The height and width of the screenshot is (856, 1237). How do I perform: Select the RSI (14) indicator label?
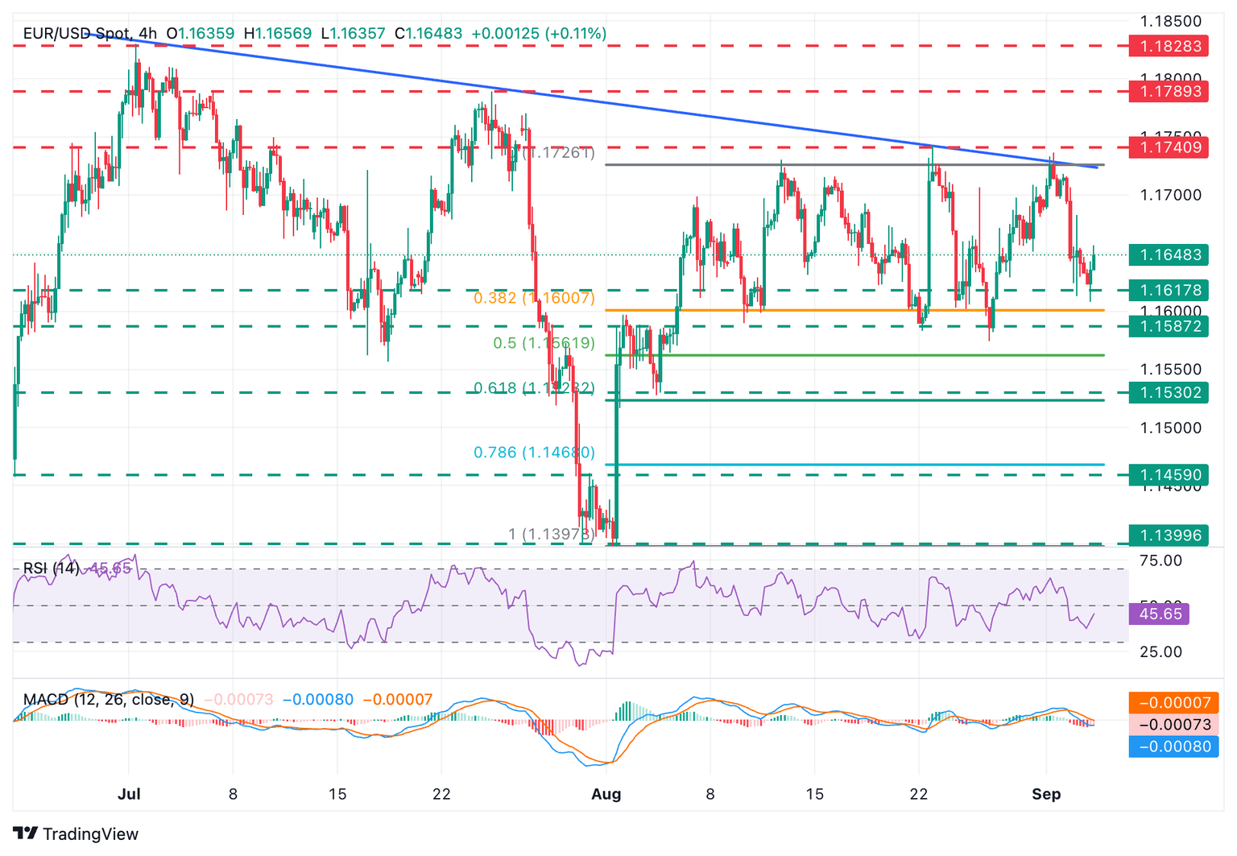coord(52,567)
